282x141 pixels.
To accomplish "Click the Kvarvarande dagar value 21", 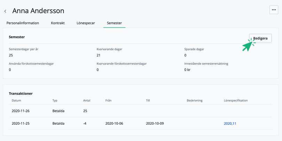I will (x=99, y=55).
